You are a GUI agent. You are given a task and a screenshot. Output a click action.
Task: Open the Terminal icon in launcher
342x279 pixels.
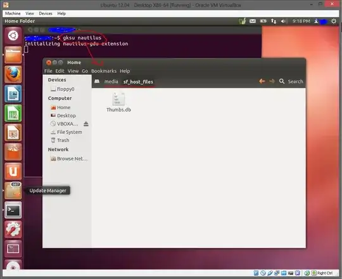coord(13,210)
